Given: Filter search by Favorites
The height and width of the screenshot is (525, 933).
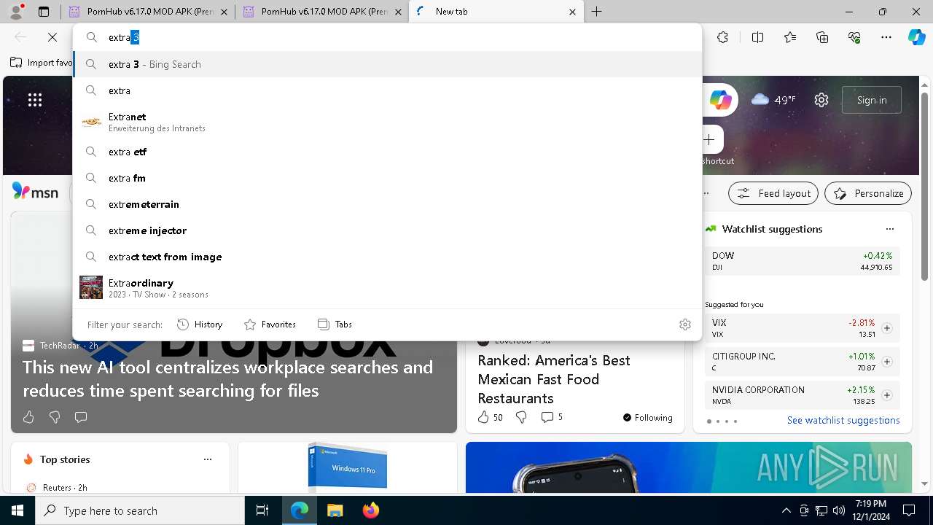Looking at the screenshot, I should pyautogui.click(x=270, y=324).
